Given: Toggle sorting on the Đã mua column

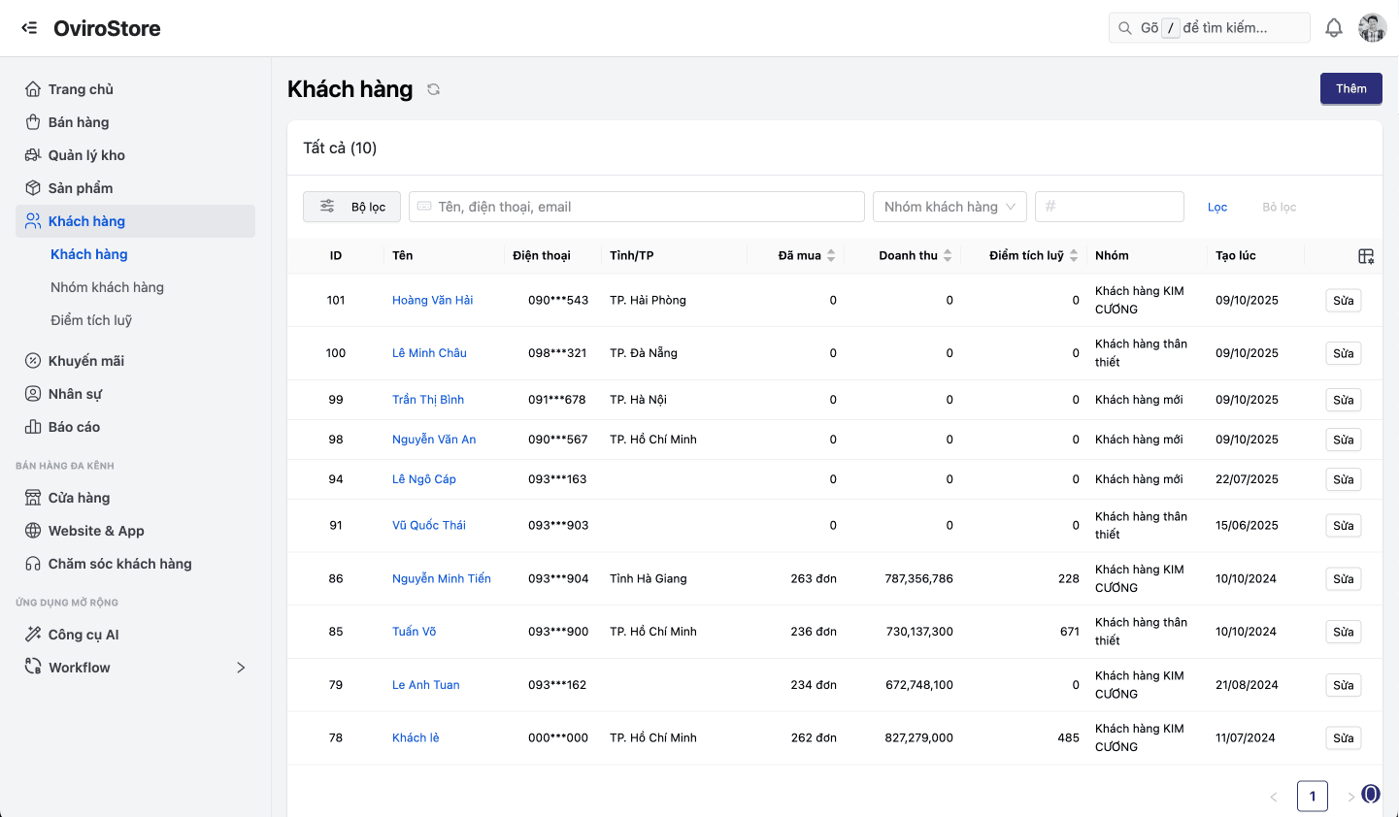Looking at the screenshot, I should pyautogui.click(x=832, y=255).
